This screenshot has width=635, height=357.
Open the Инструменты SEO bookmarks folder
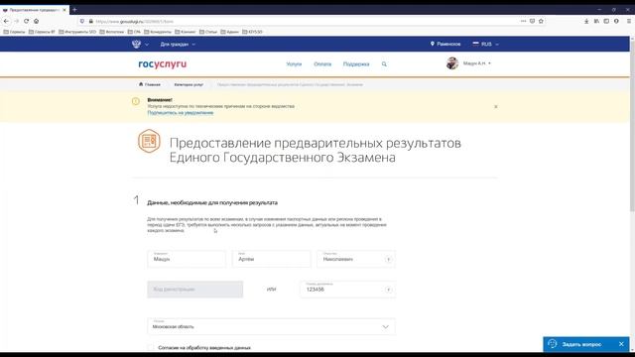tap(77, 32)
